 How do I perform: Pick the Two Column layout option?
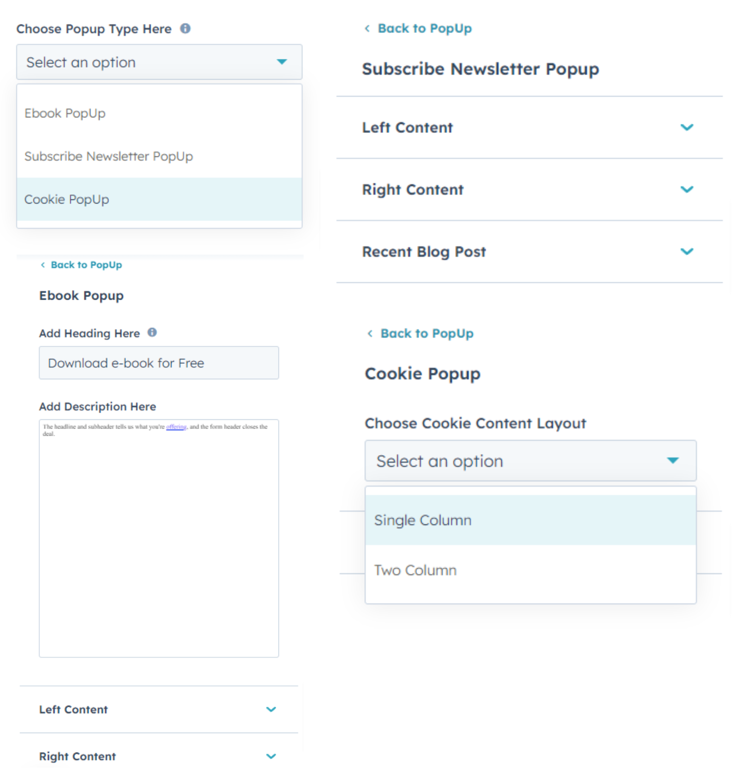415,571
